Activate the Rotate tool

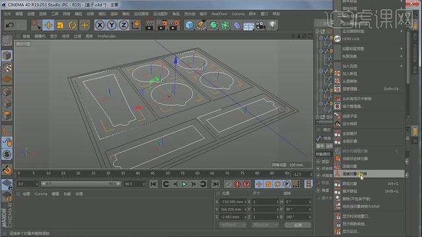73,25
